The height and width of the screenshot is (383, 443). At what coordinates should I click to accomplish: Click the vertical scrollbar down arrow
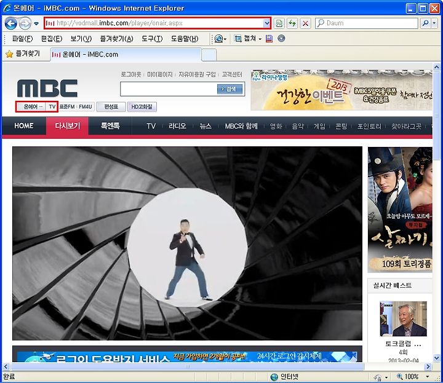[x=436, y=358]
